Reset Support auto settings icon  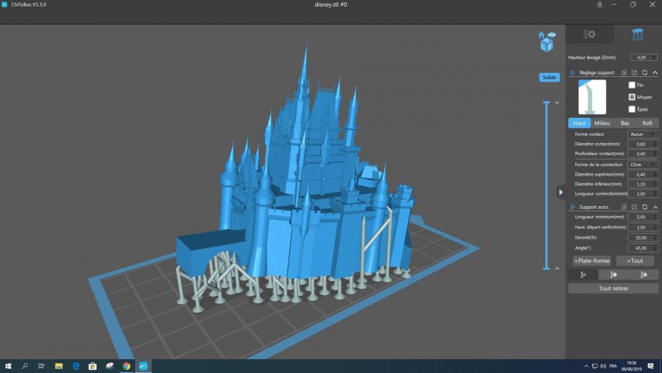[645, 207]
